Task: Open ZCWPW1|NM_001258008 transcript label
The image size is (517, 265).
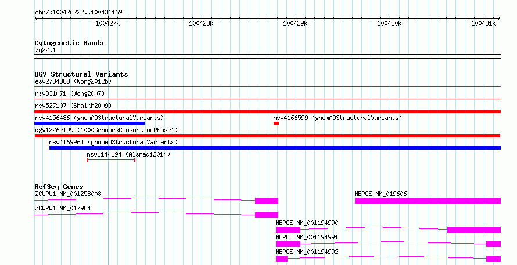Action: pos(68,194)
